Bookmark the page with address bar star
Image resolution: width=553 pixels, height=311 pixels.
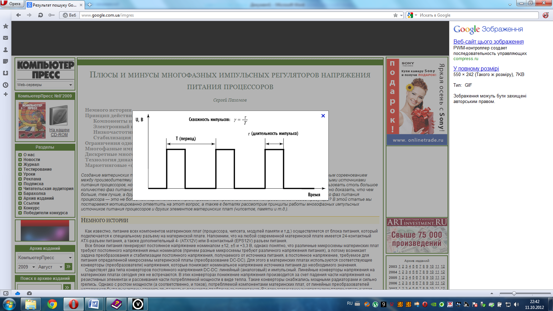click(x=395, y=15)
